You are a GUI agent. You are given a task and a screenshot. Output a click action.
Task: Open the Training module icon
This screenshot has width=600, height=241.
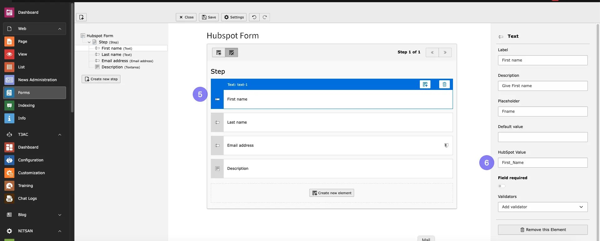[x=9, y=186]
